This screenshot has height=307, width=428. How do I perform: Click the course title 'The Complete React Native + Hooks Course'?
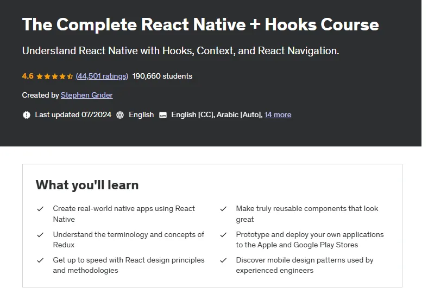(200, 24)
